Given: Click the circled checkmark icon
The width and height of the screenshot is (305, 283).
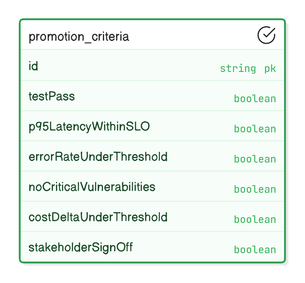Looking at the screenshot, I should point(266,35).
